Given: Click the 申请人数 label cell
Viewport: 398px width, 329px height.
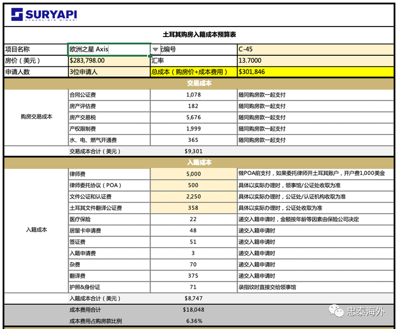Looking at the screenshot, I should [36, 72].
